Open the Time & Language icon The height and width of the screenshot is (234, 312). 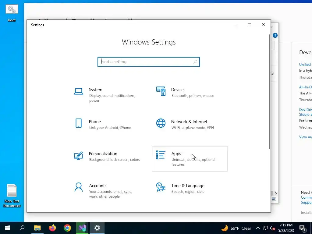click(x=161, y=187)
